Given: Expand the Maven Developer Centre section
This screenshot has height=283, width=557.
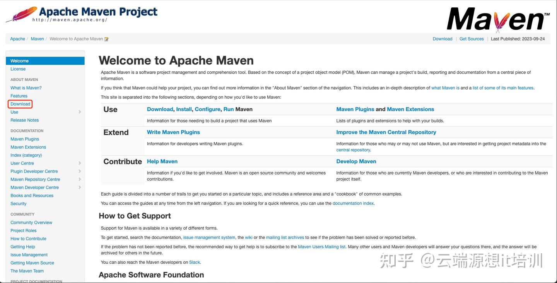Looking at the screenshot, I should point(79,187).
